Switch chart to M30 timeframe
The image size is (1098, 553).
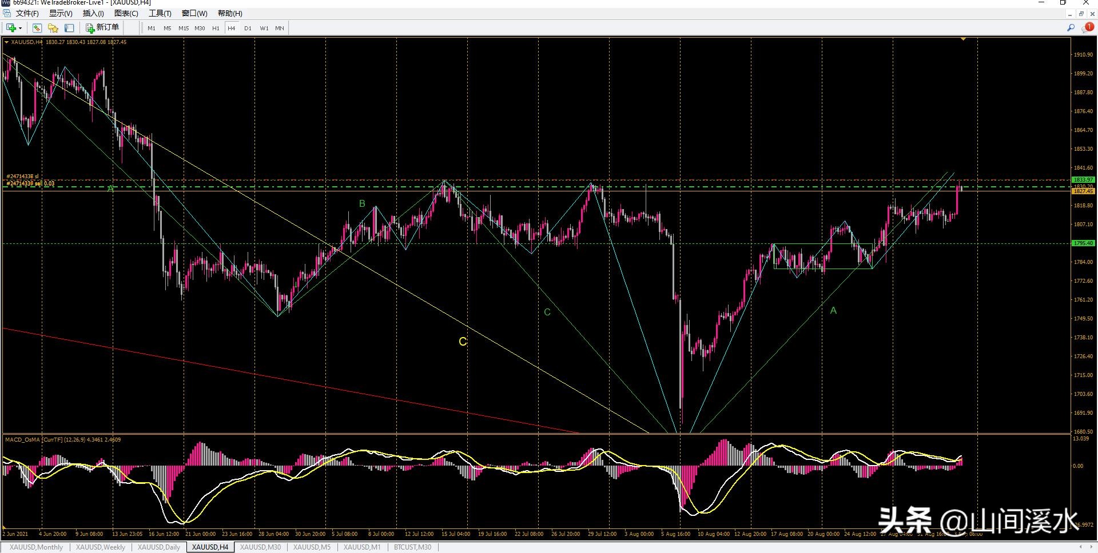tap(200, 28)
